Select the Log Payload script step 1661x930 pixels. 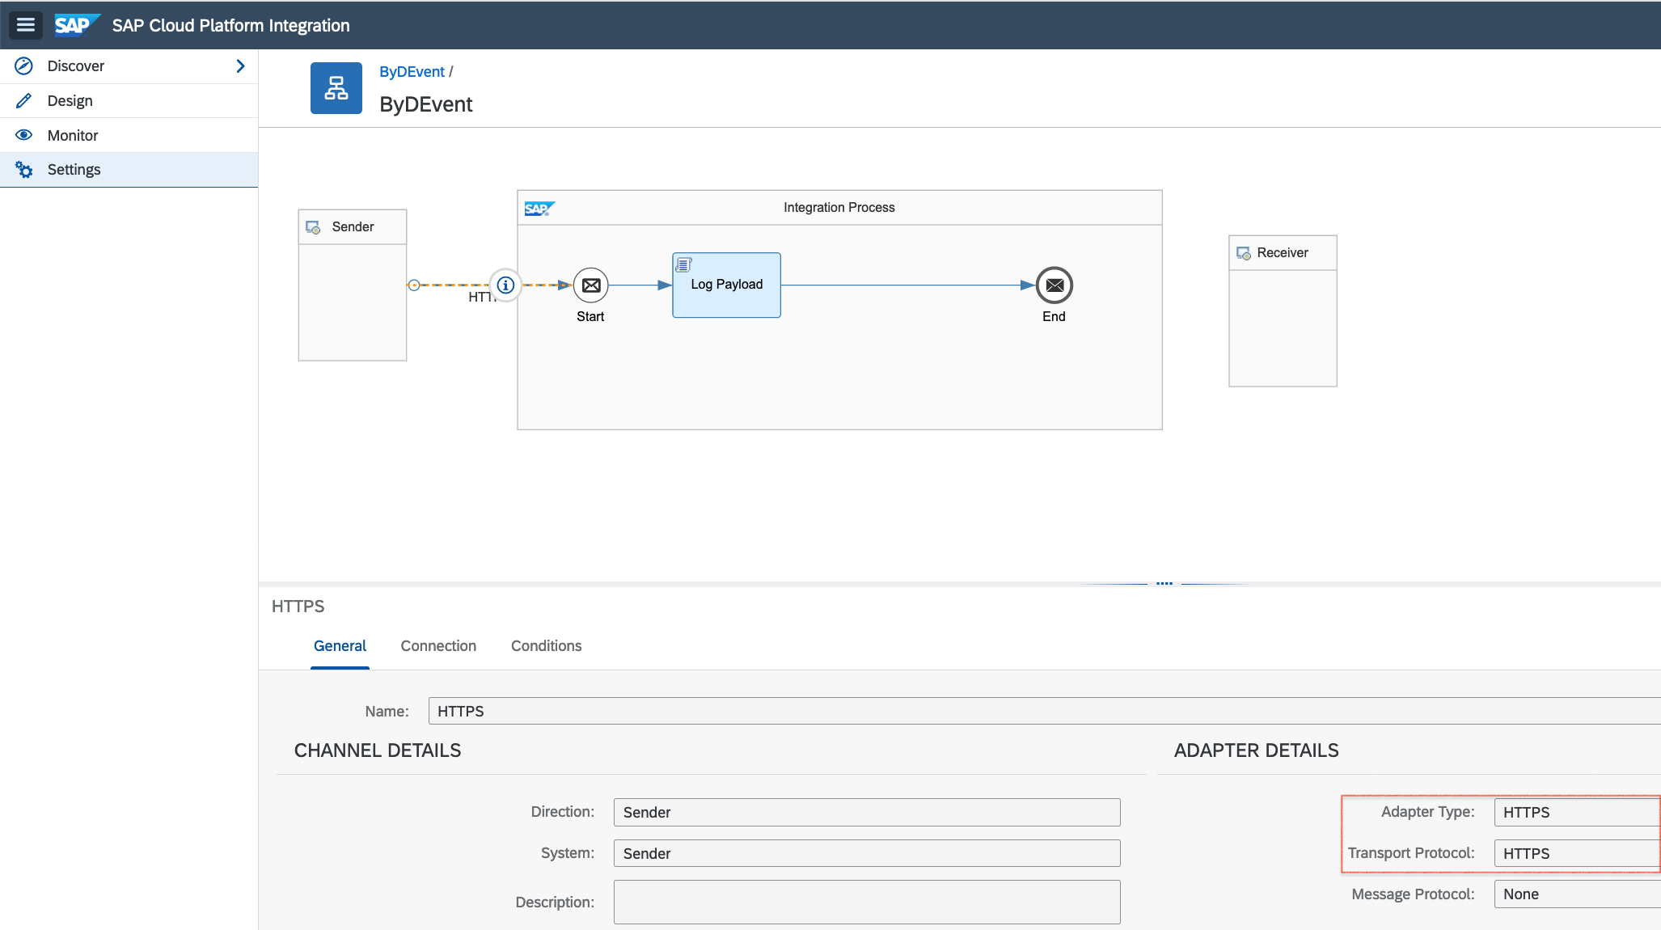pyautogui.click(x=726, y=285)
